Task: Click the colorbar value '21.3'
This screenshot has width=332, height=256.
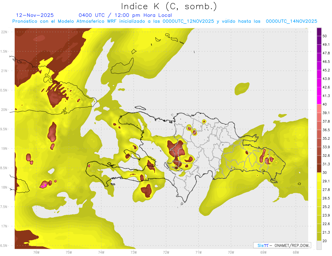Action: click(326, 232)
